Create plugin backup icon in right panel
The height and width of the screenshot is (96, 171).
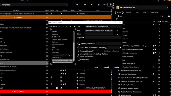pyautogui.click(x=169, y=16)
